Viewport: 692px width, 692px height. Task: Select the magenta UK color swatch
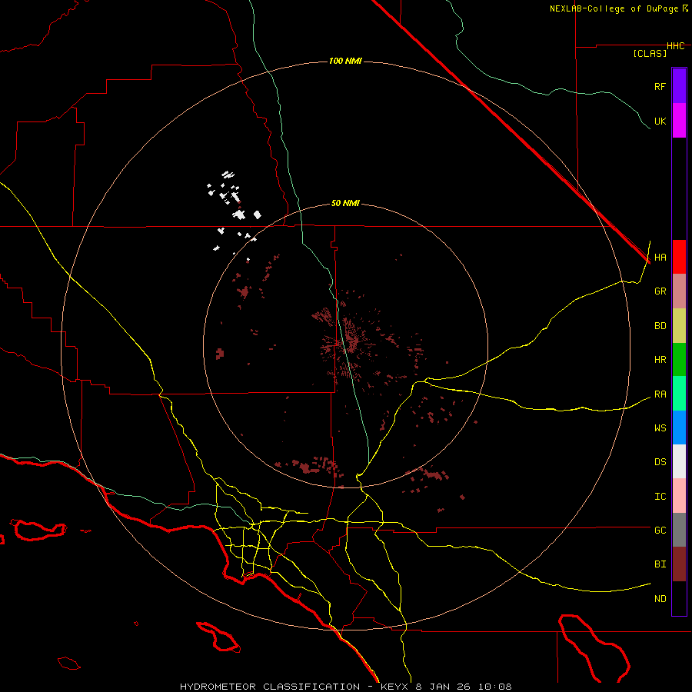tap(679, 121)
